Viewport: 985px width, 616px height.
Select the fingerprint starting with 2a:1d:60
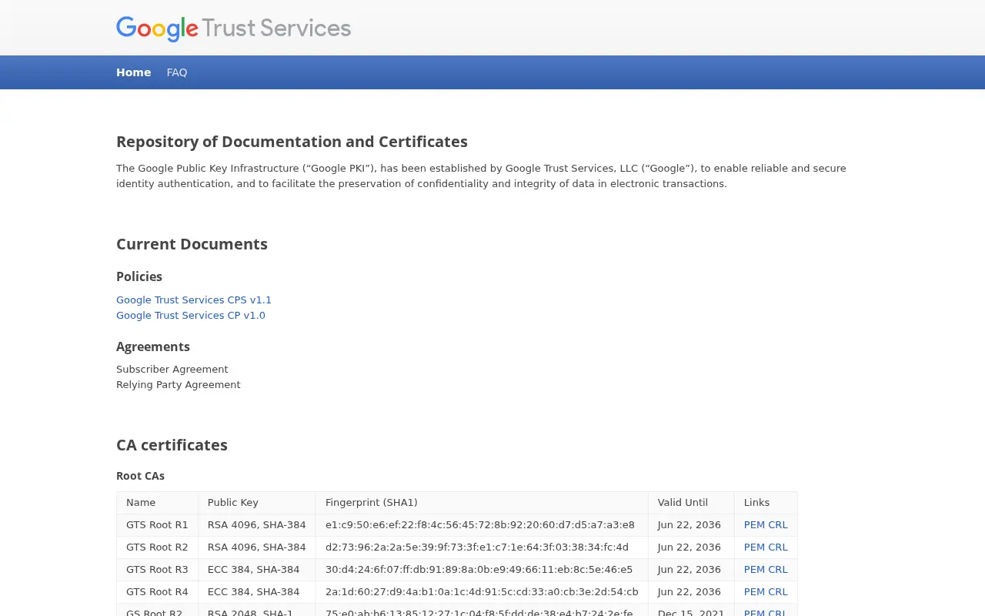(482, 592)
